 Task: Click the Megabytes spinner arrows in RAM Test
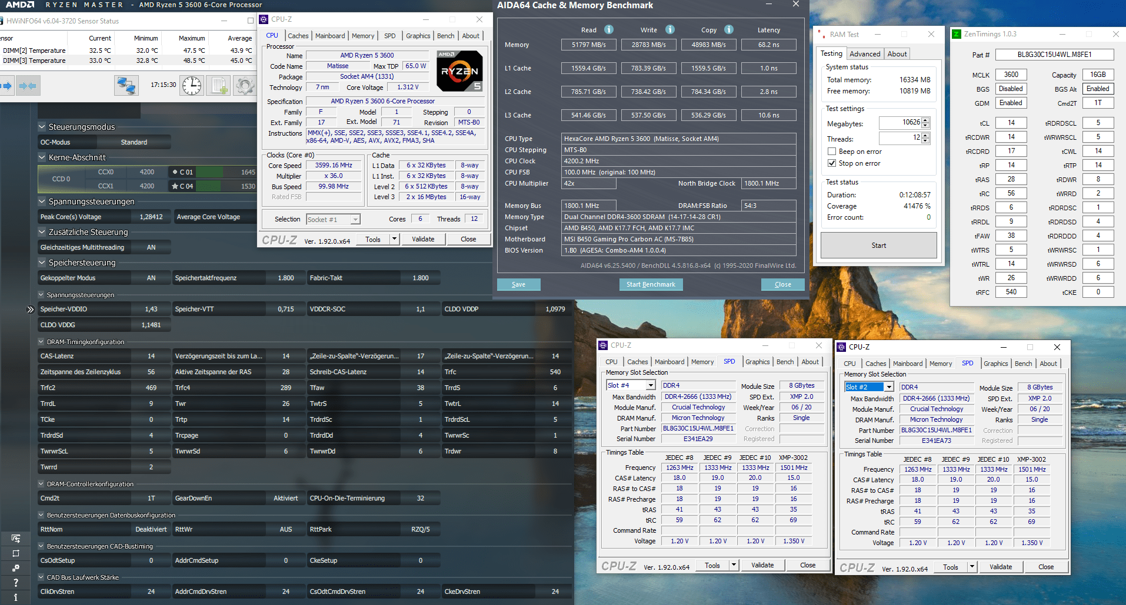(x=925, y=123)
